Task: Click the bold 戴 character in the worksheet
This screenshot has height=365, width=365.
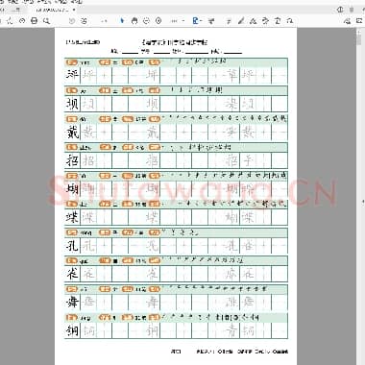Action: [72, 133]
